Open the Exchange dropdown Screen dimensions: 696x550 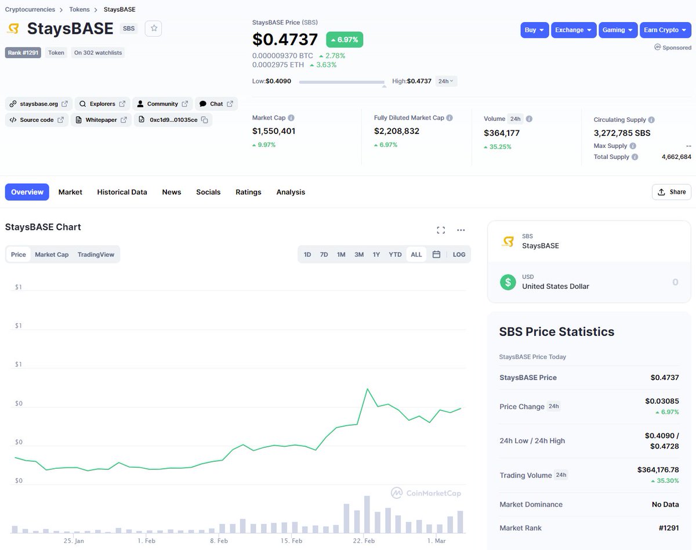coord(573,30)
